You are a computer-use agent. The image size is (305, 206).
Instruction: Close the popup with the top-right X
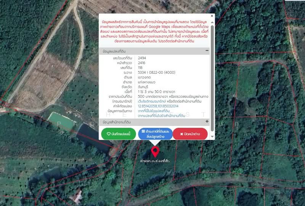point(212,17)
